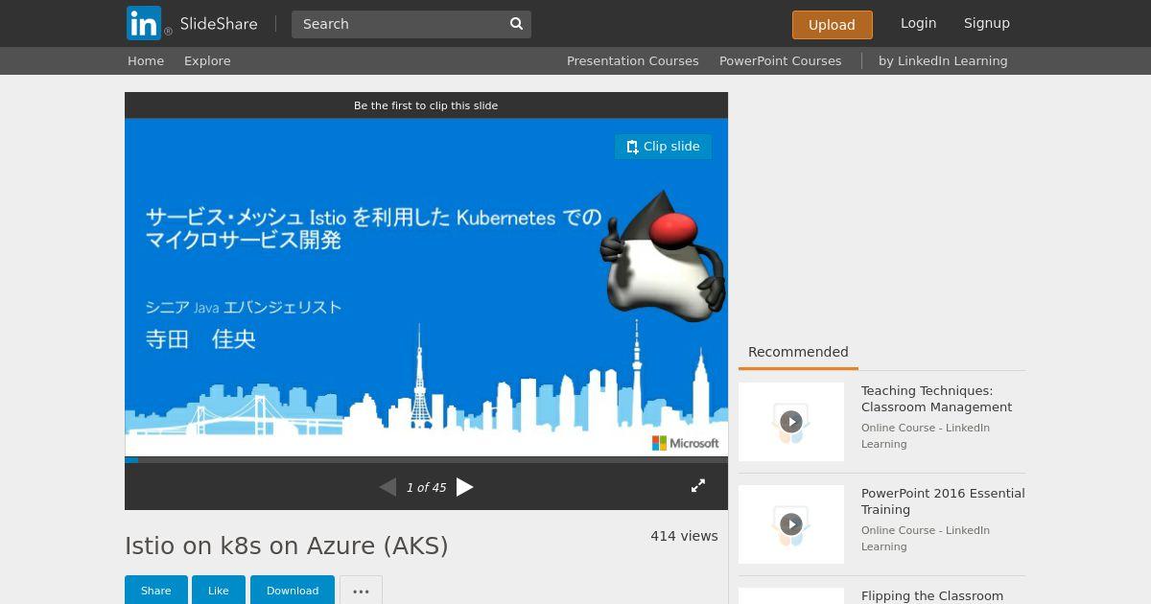Screen dimensions: 1151x604
Task: Select the slide title Istio on k8s on Azure (AKS)
Action: pyautogui.click(x=287, y=546)
